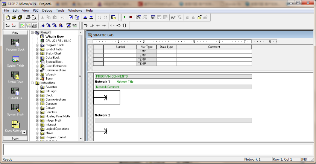Insert a coil using the coil icon
Image resolution: width=316 pixels, height=164 pixels.
tap(118, 25)
